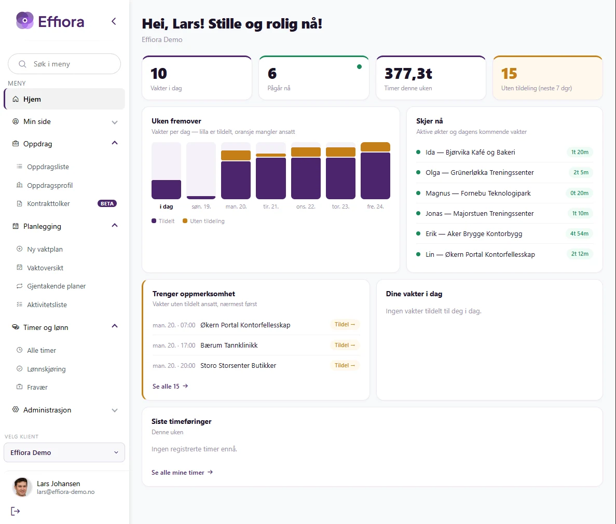The width and height of the screenshot is (616, 524).
Task: Open Lars Johansen's profile avatar
Action: pyautogui.click(x=22, y=487)
